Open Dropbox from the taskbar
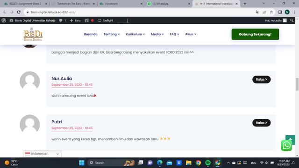The image size is (299, 168). coord(179,163)
